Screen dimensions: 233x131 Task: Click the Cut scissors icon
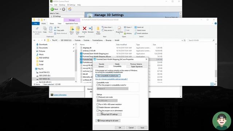coord(55,27)
